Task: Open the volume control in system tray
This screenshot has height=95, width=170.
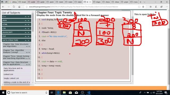Action: (154, 93)
